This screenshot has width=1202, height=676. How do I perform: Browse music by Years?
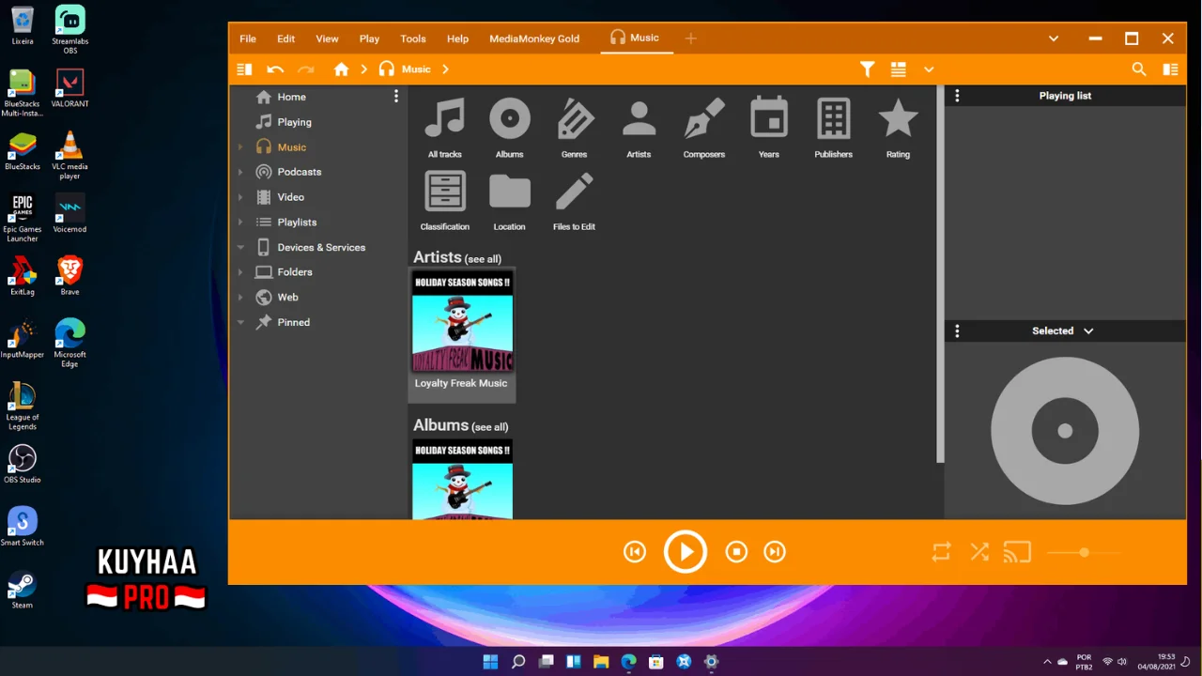(x=769, y=127)
